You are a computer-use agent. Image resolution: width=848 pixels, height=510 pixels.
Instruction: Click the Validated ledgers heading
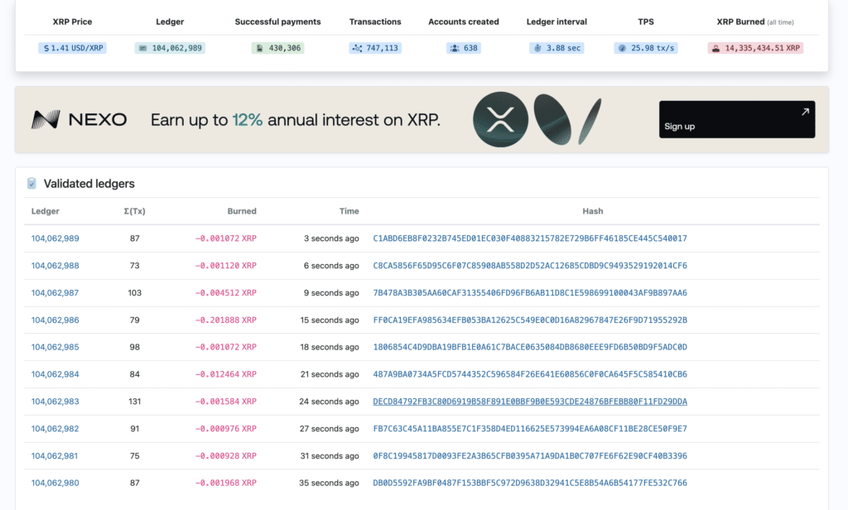(x=89, y=184)
